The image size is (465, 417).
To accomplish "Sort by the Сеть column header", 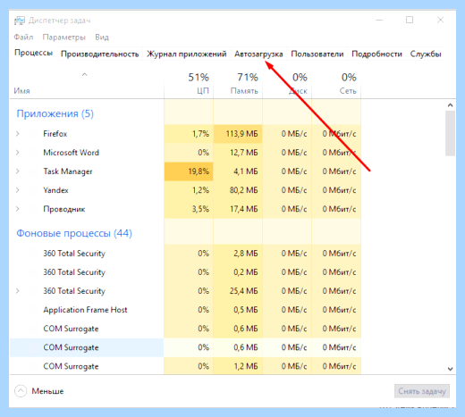I will (x=348, y=91).
